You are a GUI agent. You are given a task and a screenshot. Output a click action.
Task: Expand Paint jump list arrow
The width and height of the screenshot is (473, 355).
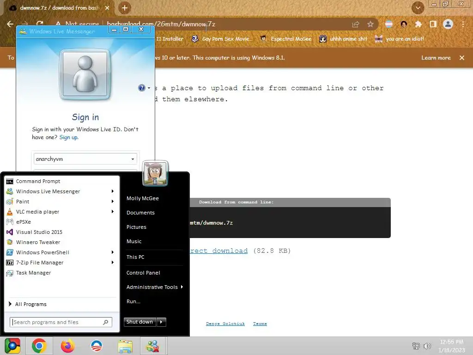pos(113,202)
